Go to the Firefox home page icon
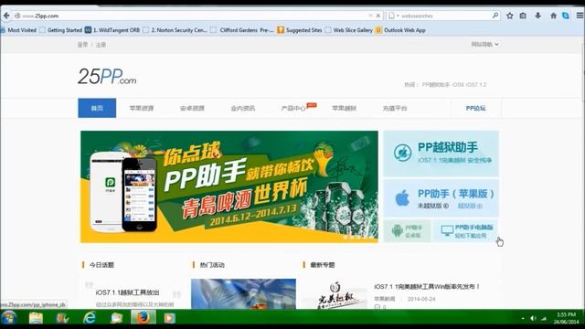585x329 pixels. click(553, 16)
